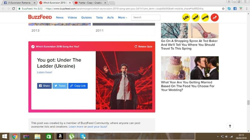Viewport: 250px width, 140px height.
Task: Click the Learn more link
Action: coord(76,127)
